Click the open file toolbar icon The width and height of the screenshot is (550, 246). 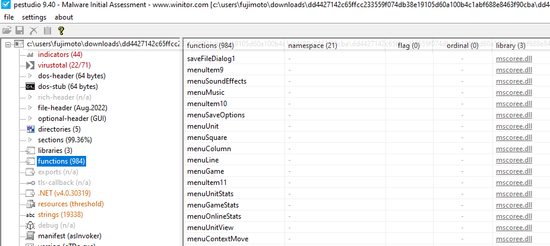(x=7, y=31)
